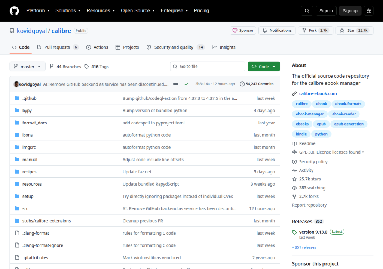
Task: Click the bell Notifications button
Action: coord(277,31)
